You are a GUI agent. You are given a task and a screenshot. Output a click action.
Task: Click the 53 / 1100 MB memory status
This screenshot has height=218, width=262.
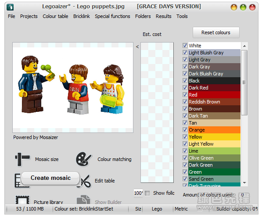[x=30, y=209]
